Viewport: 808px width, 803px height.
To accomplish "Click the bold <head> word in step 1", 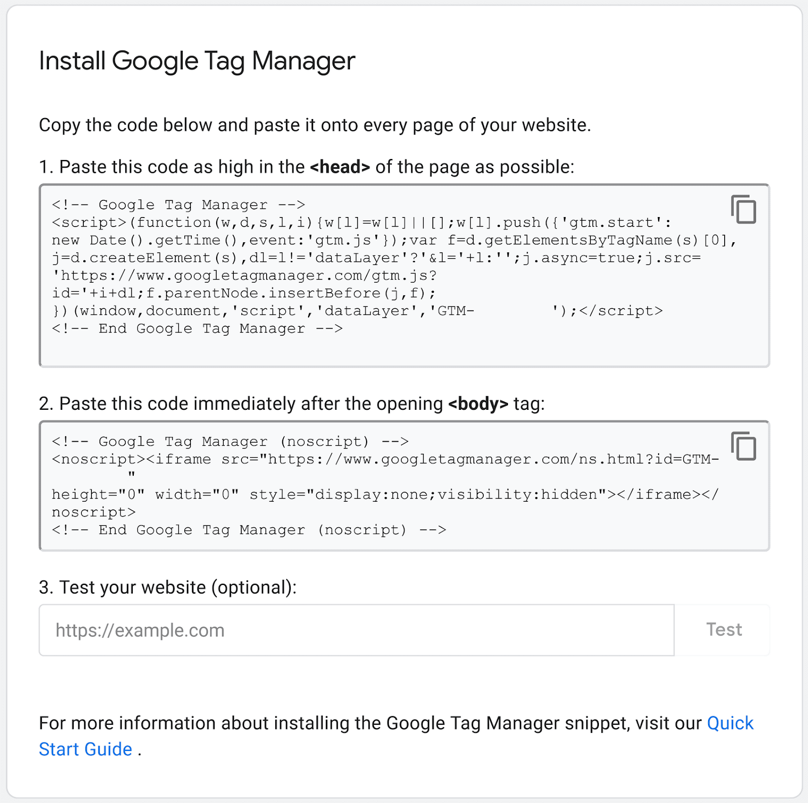I will pyautogui.click(x=340, y=167).
